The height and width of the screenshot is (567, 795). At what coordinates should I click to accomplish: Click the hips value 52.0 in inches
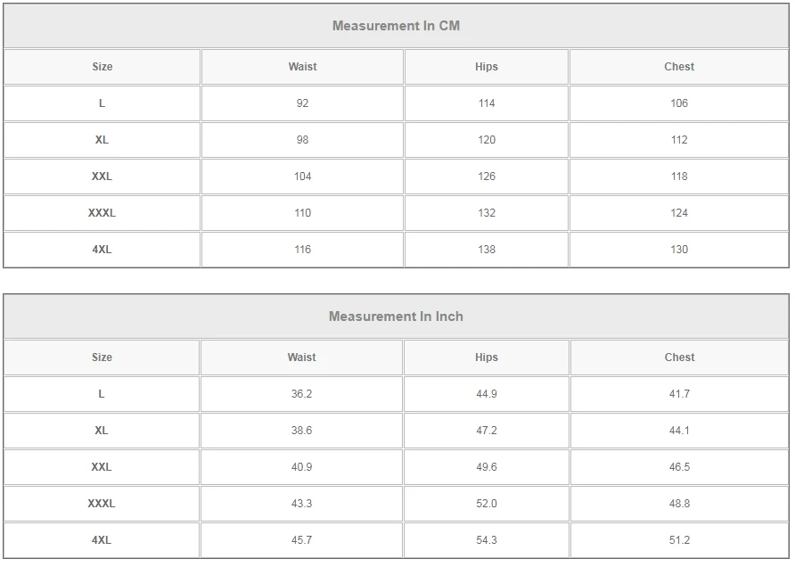[487, 504]
